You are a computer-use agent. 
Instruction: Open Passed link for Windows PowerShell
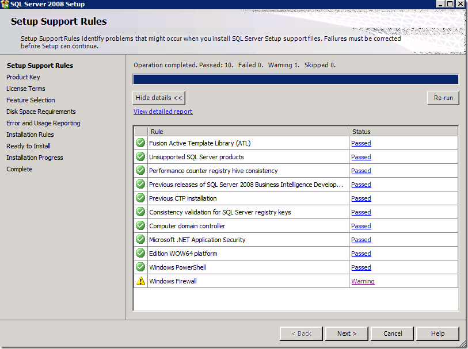361,267
